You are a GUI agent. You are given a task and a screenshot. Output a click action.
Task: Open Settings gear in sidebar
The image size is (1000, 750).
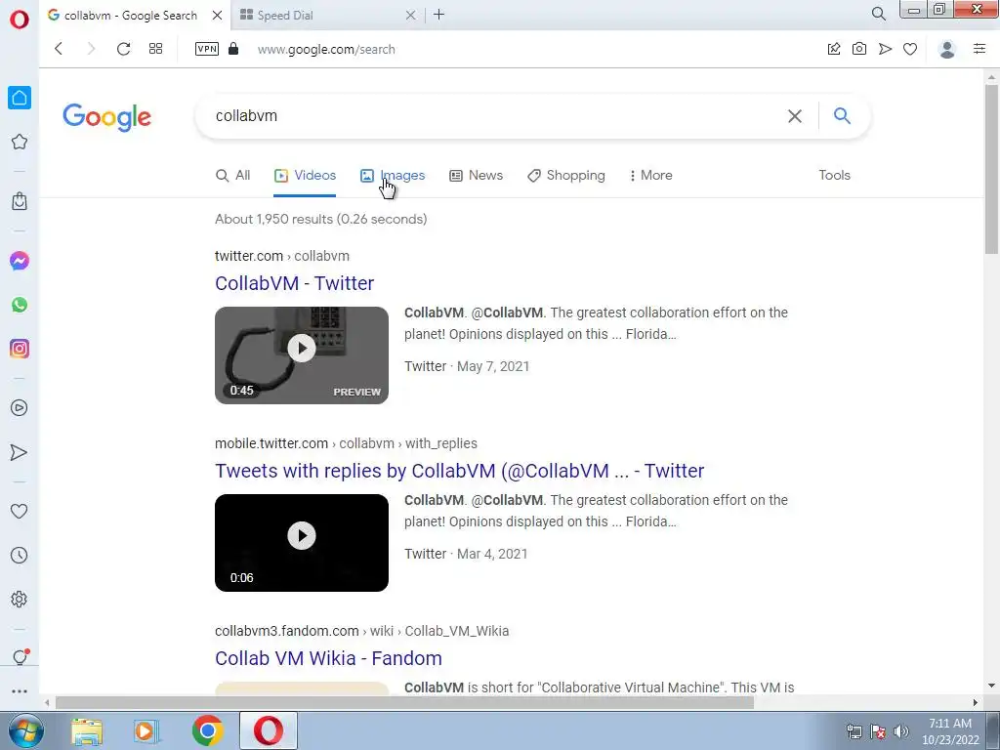click(x=20, y=600)
